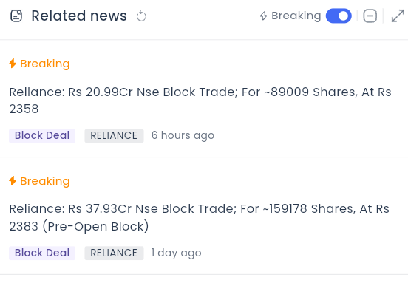This screenshot has height=286, width=408.
Task: Click the RELIANCE ticker tag on first story
Action: point(114,135)
